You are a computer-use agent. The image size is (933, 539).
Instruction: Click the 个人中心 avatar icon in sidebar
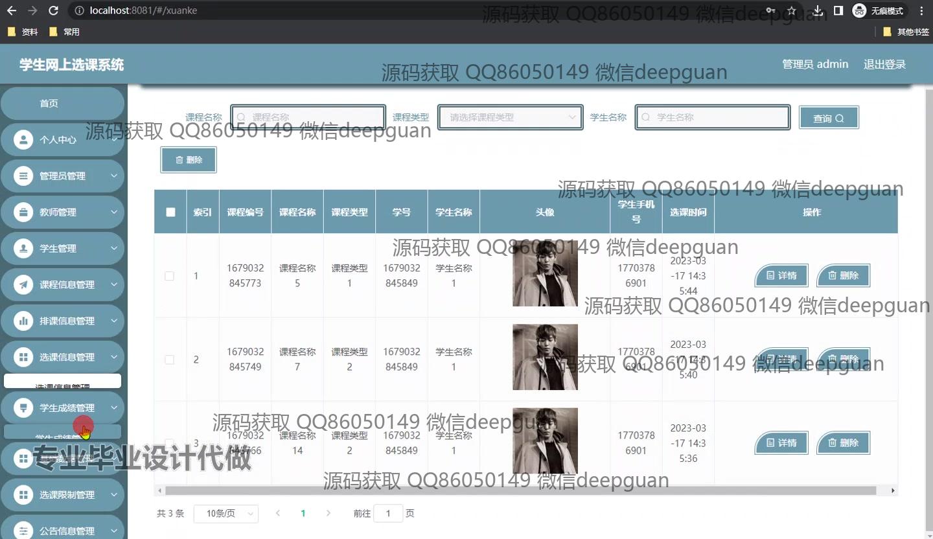[23, 140]
